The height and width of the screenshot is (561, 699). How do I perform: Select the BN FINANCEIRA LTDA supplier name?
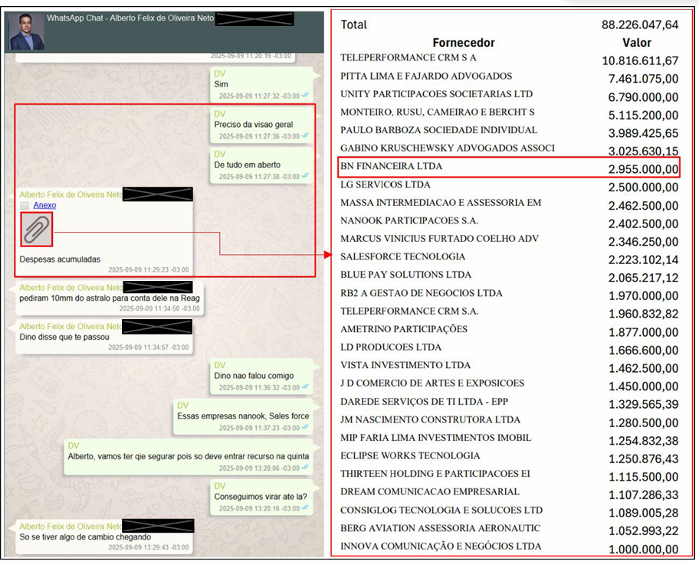pyautogui.click(x=391, y=166)
